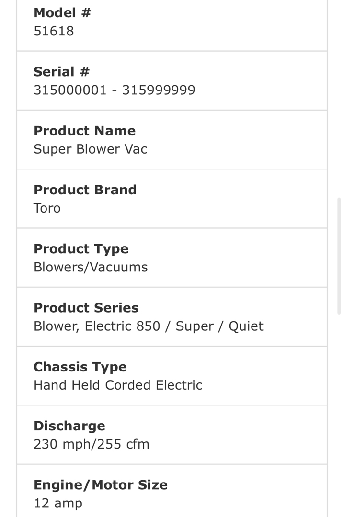The image size is (344, 517).
Task: Select the Blowers/Vacuums value
Action: (x=91, y=267)
